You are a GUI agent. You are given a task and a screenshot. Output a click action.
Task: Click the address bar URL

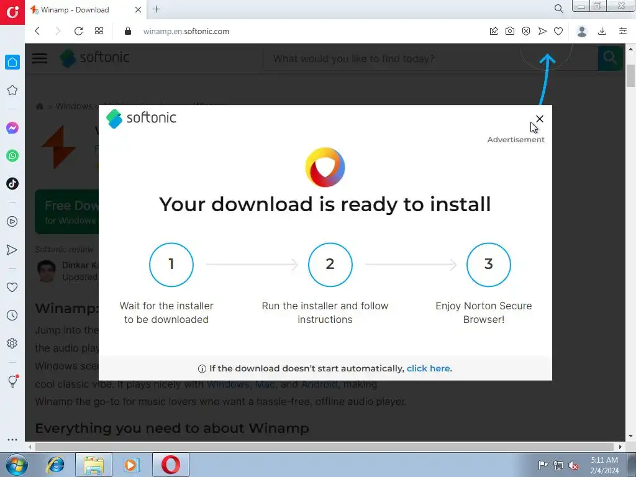point(186,31)
